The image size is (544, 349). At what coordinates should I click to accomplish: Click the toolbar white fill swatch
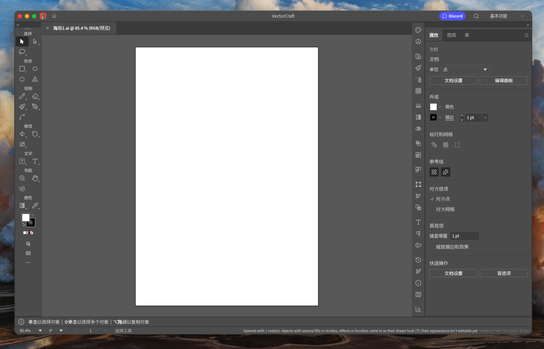[26, 217]
